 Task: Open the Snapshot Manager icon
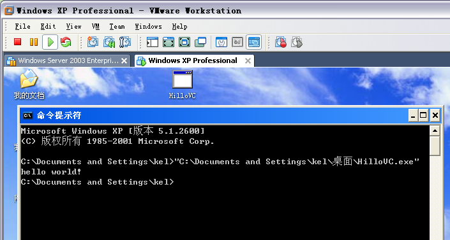click(125, 42)
